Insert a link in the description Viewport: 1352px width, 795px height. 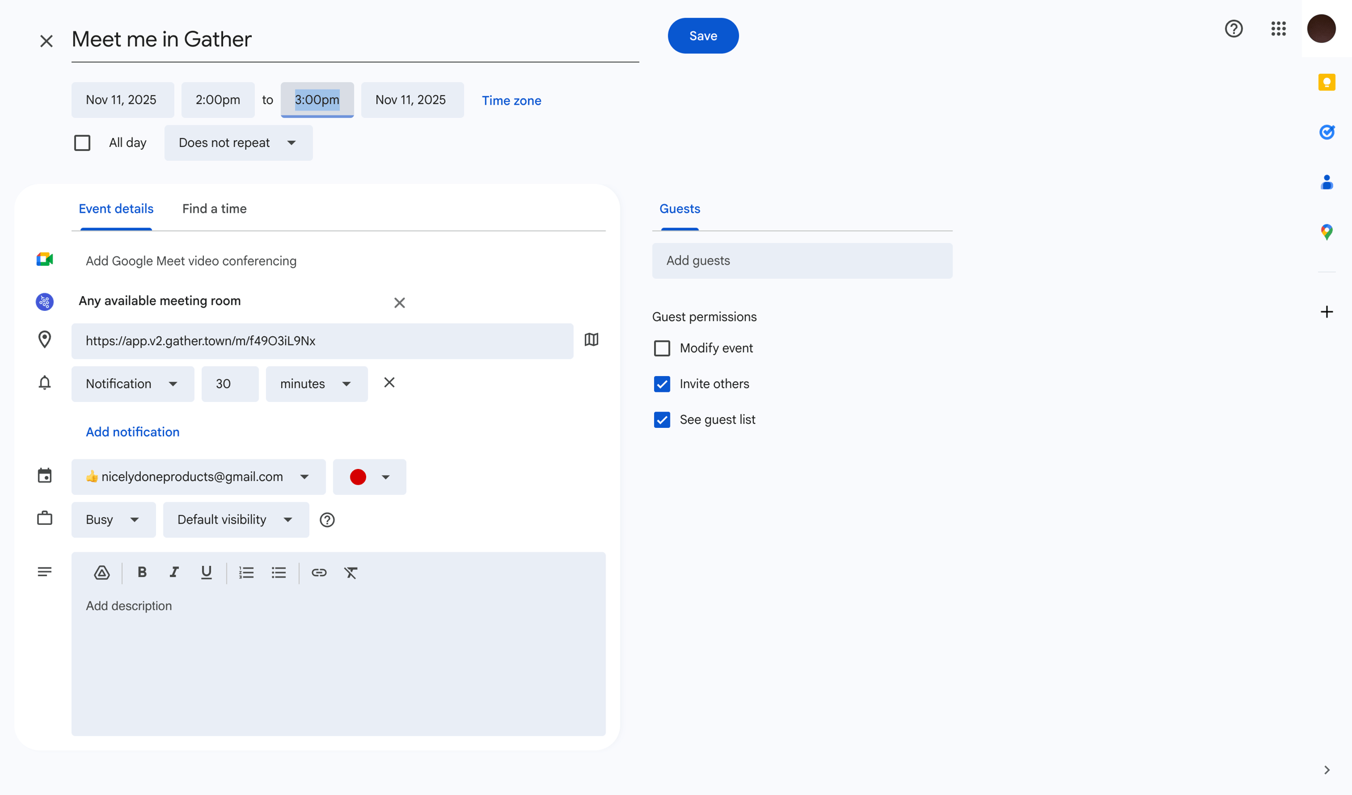319,573
